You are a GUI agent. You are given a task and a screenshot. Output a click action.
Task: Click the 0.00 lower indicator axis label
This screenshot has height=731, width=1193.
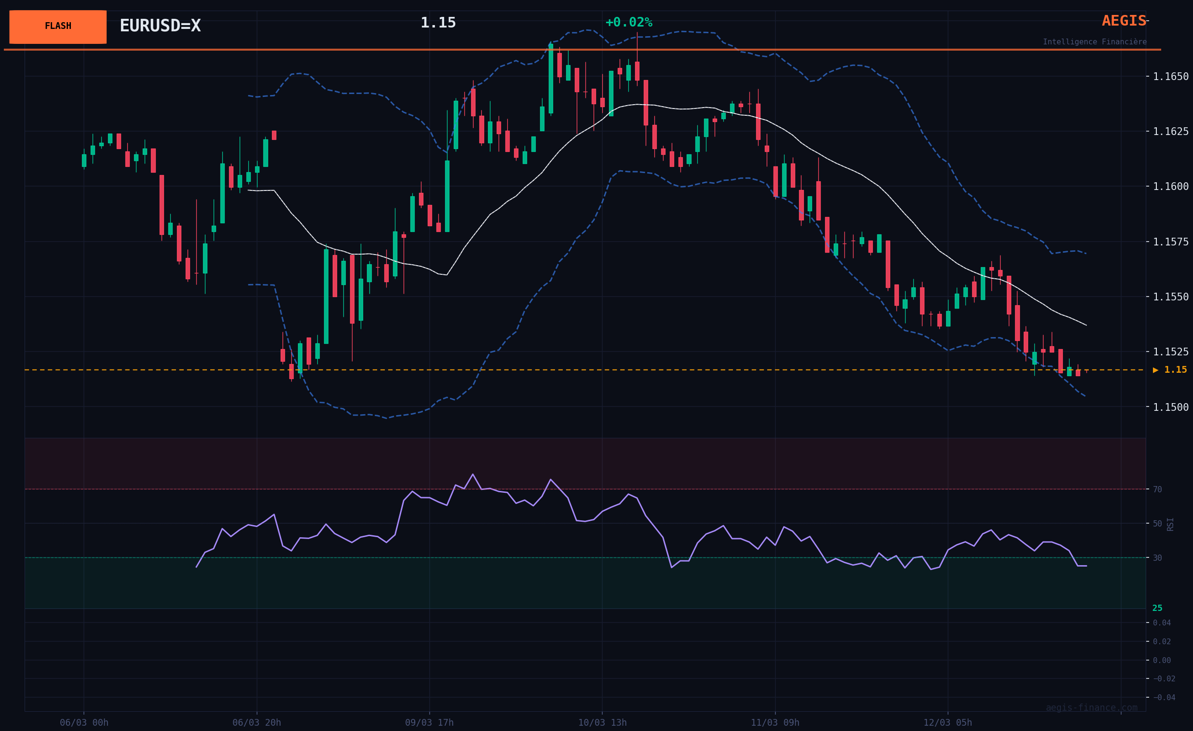click(x=1162, y=660)
